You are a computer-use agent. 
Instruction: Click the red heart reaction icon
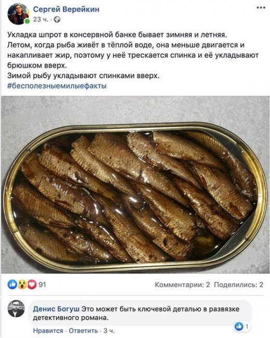point(32,284)
